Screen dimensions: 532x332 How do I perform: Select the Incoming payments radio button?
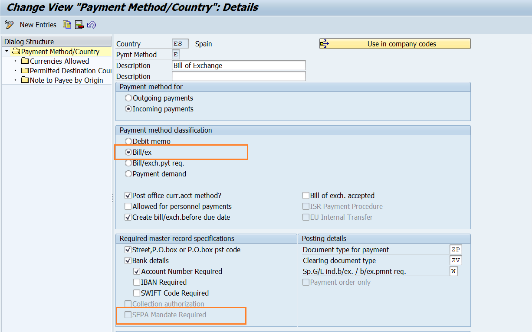point(128,109)
